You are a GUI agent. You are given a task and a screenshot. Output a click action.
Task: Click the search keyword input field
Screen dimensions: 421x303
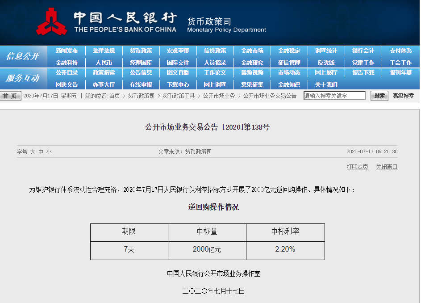point(334,96)
